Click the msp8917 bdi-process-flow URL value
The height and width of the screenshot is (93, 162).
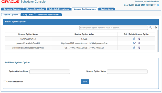click(x=84, y=43)
